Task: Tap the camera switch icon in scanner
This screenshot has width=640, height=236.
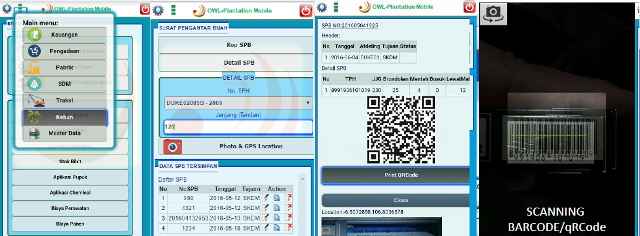Action: click(493, 14)
